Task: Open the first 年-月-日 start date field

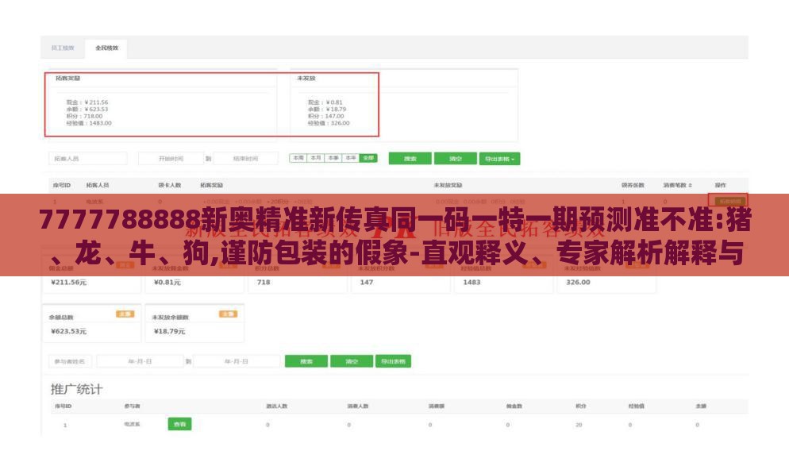Action: coord(140,361)
